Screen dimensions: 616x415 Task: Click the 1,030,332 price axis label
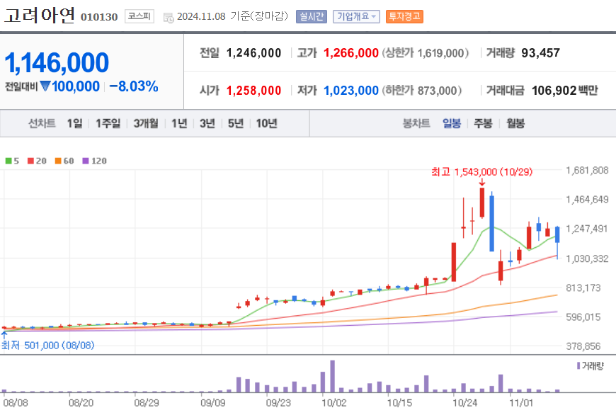tap(587, 258)
